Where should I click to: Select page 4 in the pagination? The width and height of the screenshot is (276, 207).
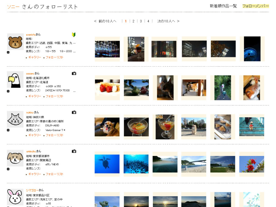(148, 21)
